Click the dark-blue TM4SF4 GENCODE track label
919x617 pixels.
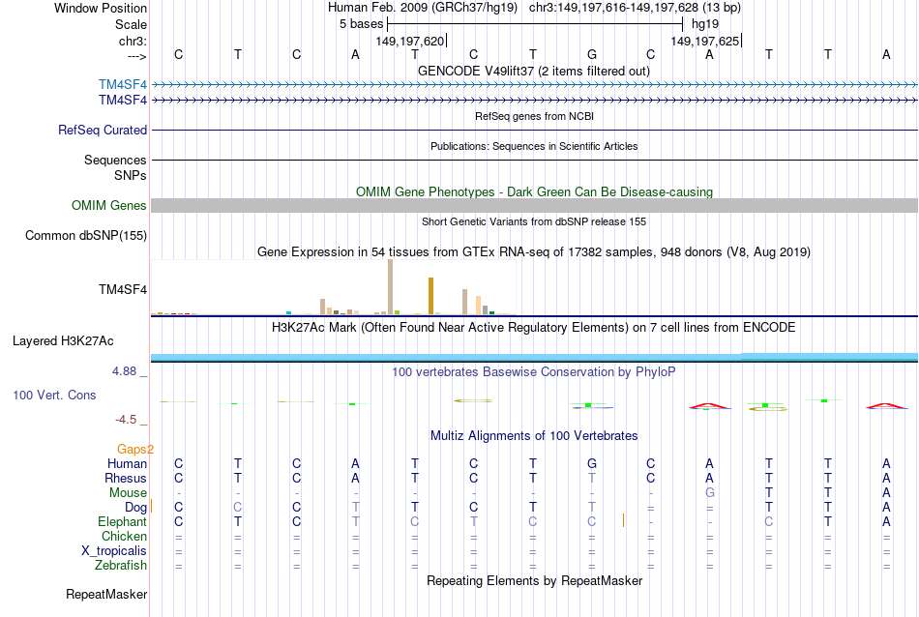pos(123,101)
